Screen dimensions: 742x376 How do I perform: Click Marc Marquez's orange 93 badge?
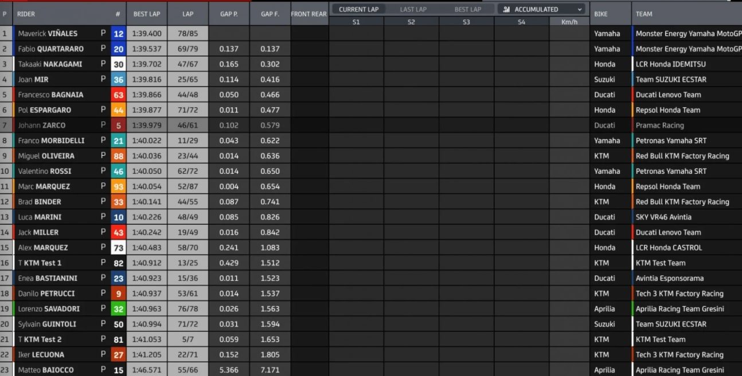tap(118, 187)
